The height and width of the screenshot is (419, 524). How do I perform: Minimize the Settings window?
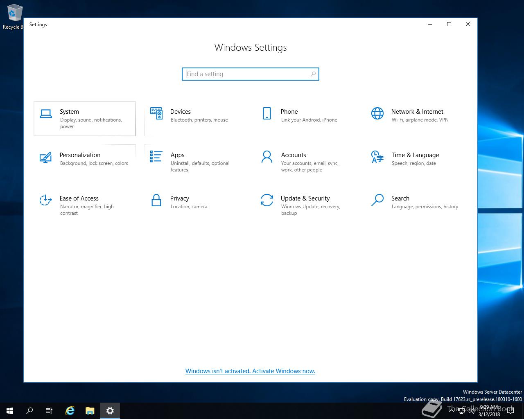[x=430, y=24]
